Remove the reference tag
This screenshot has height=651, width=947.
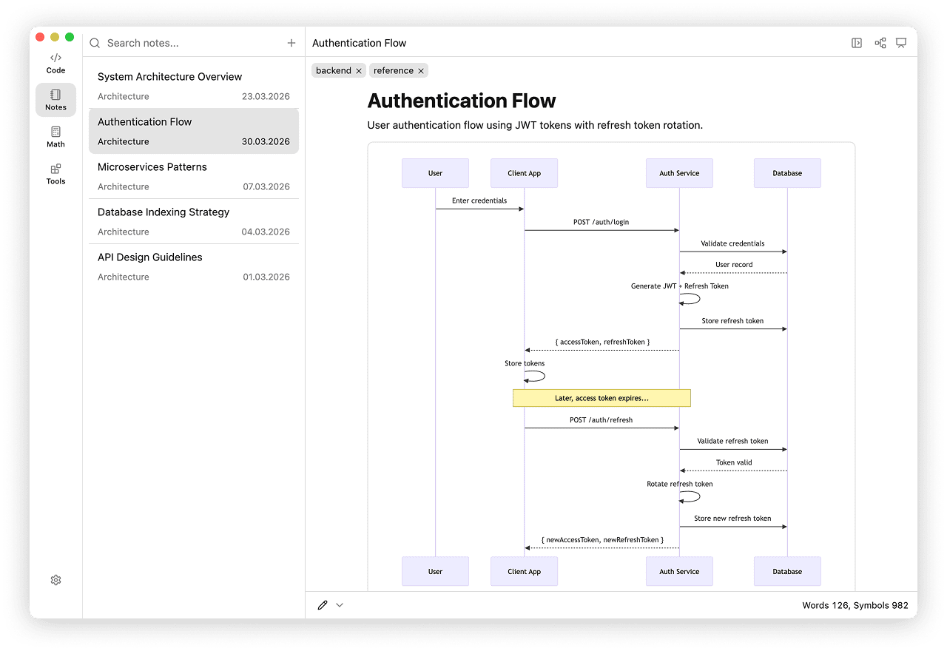click(421, 71)
